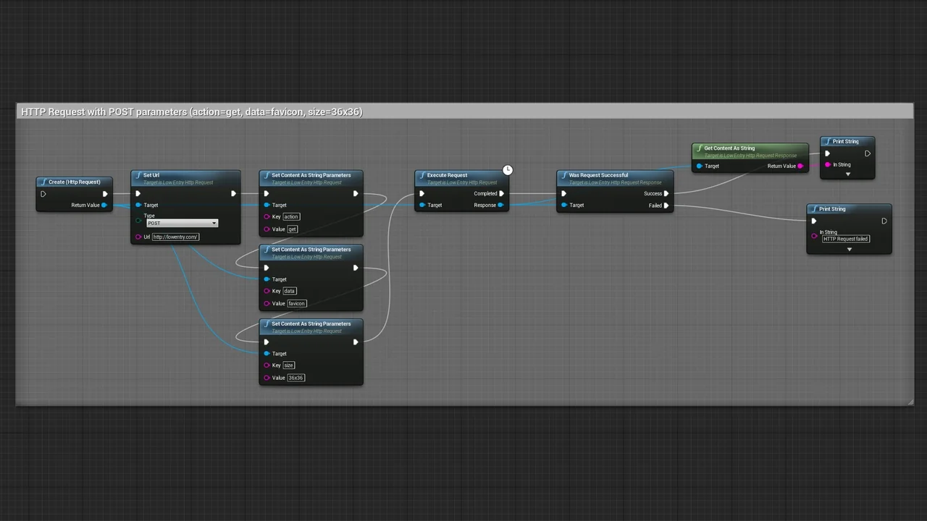Select the HTTP Request with POST parameters comment header
Image resolution: width=927 pixels, height=521 pixels.
192,111
